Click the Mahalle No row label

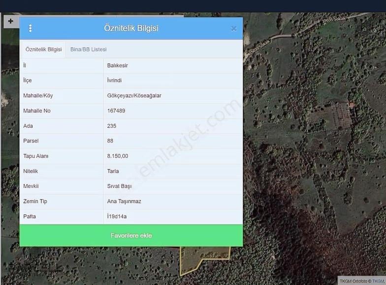pyautogui.click(x=36, y=111)
